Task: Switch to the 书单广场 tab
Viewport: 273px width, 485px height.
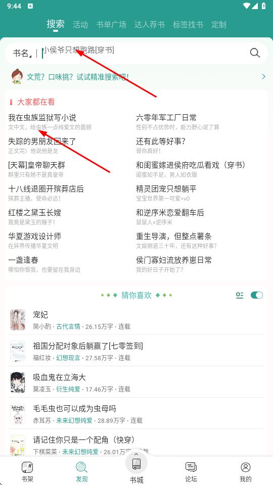Action: click(x=111, y=25)
